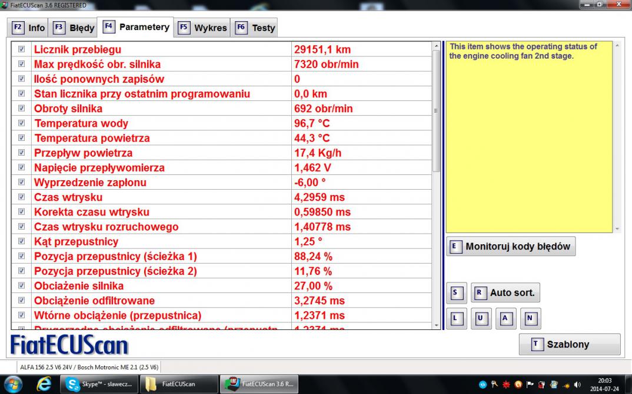Click parameter list scrollbar up arrow

point(436,46)
